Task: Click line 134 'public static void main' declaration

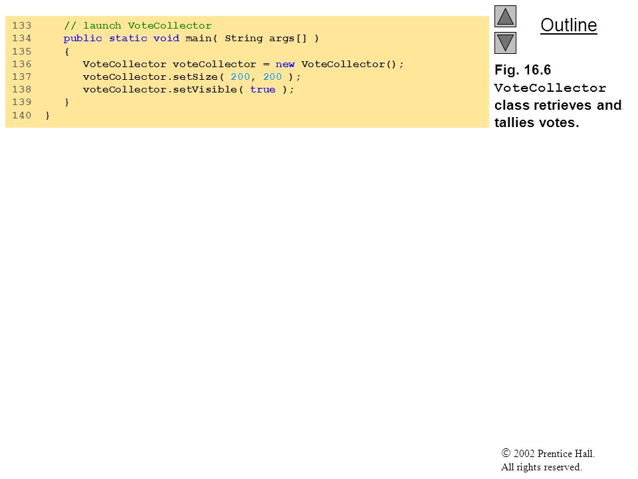Action: coord(191,39)
